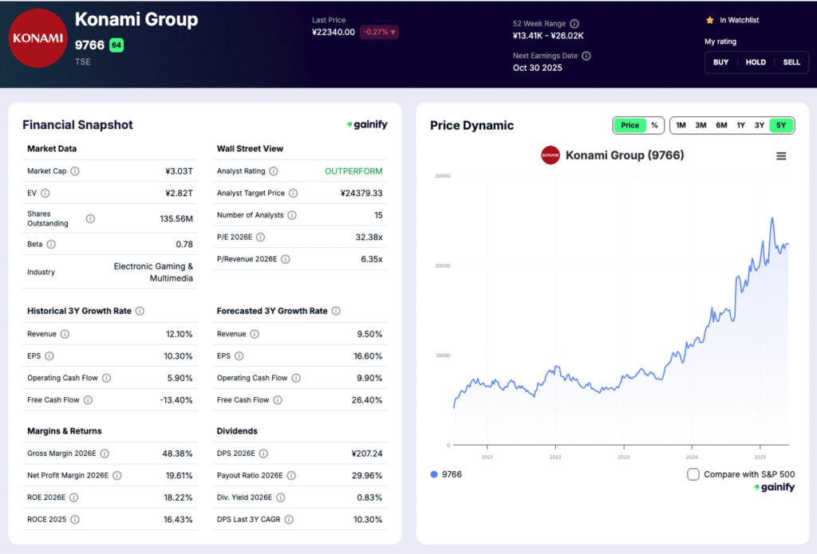Click info icon next to Beta
Screen dimensions: 817x554
click(x=51, y=244)
